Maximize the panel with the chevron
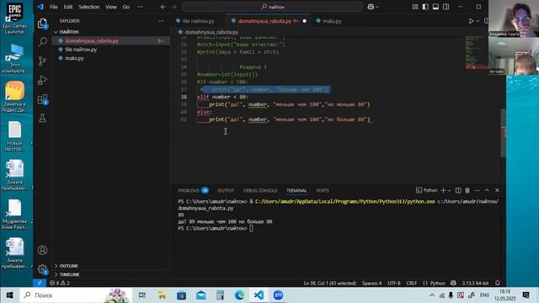Image resolution: width=539 pixels, height=303 pixels. tap(487, 190)
